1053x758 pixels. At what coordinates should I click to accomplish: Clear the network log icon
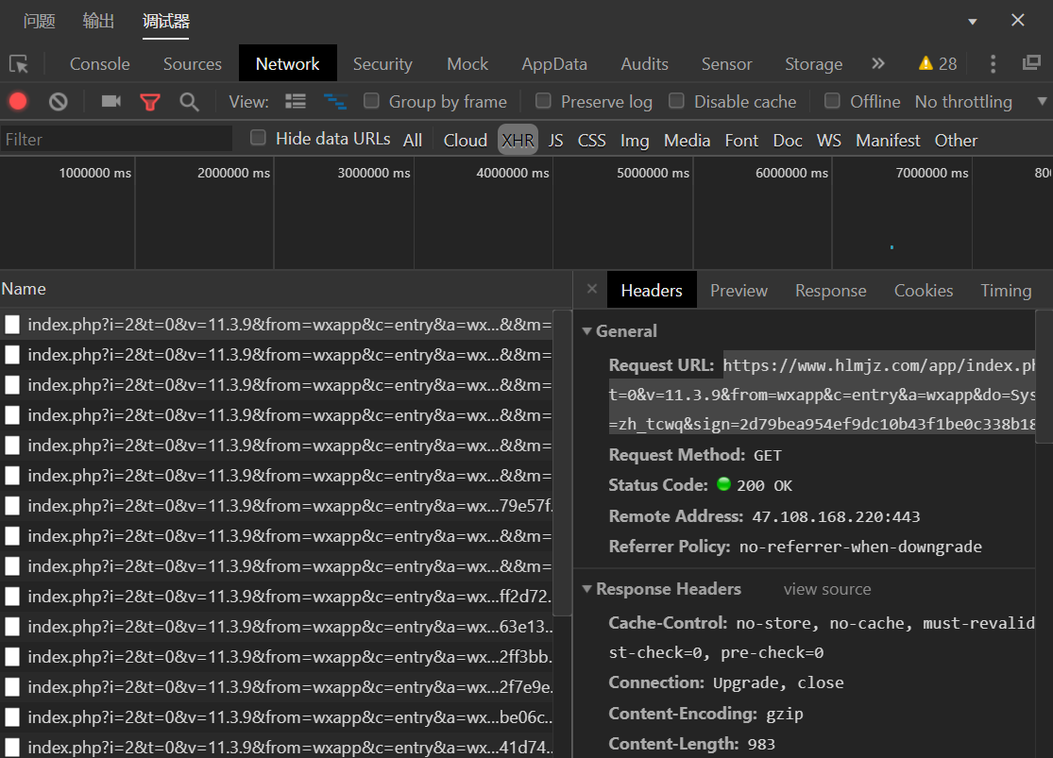pyautogui.click(x=59, y=101)
